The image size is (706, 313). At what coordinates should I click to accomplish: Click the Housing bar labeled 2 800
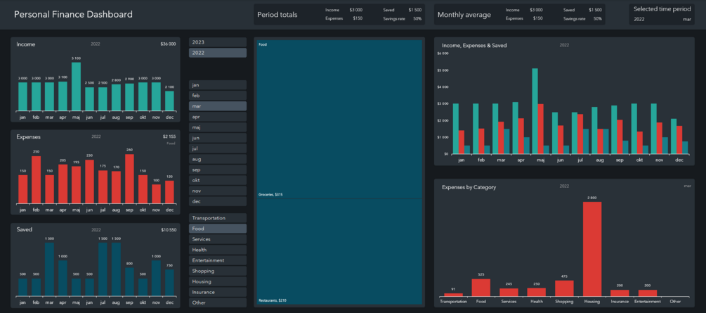592,249
